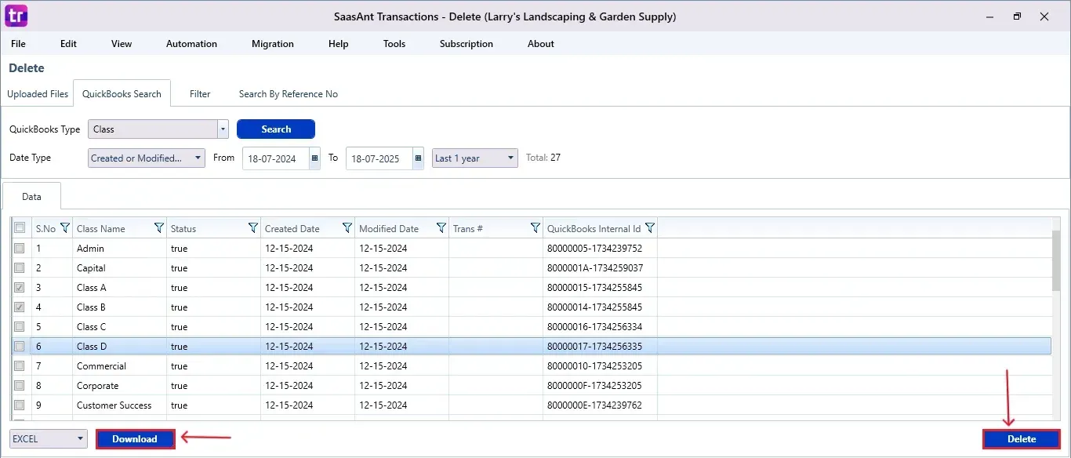Check the checkbox for Capital row
The height and width of the screenshot is (458, 1071).
[20, 267]
